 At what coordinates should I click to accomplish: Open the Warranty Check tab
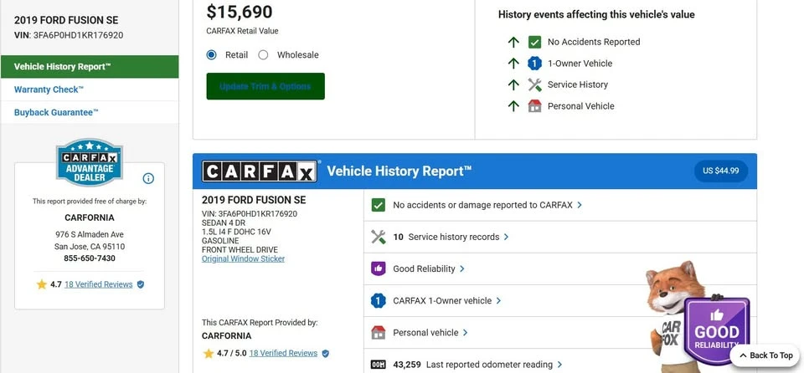[x=90, y=89]
